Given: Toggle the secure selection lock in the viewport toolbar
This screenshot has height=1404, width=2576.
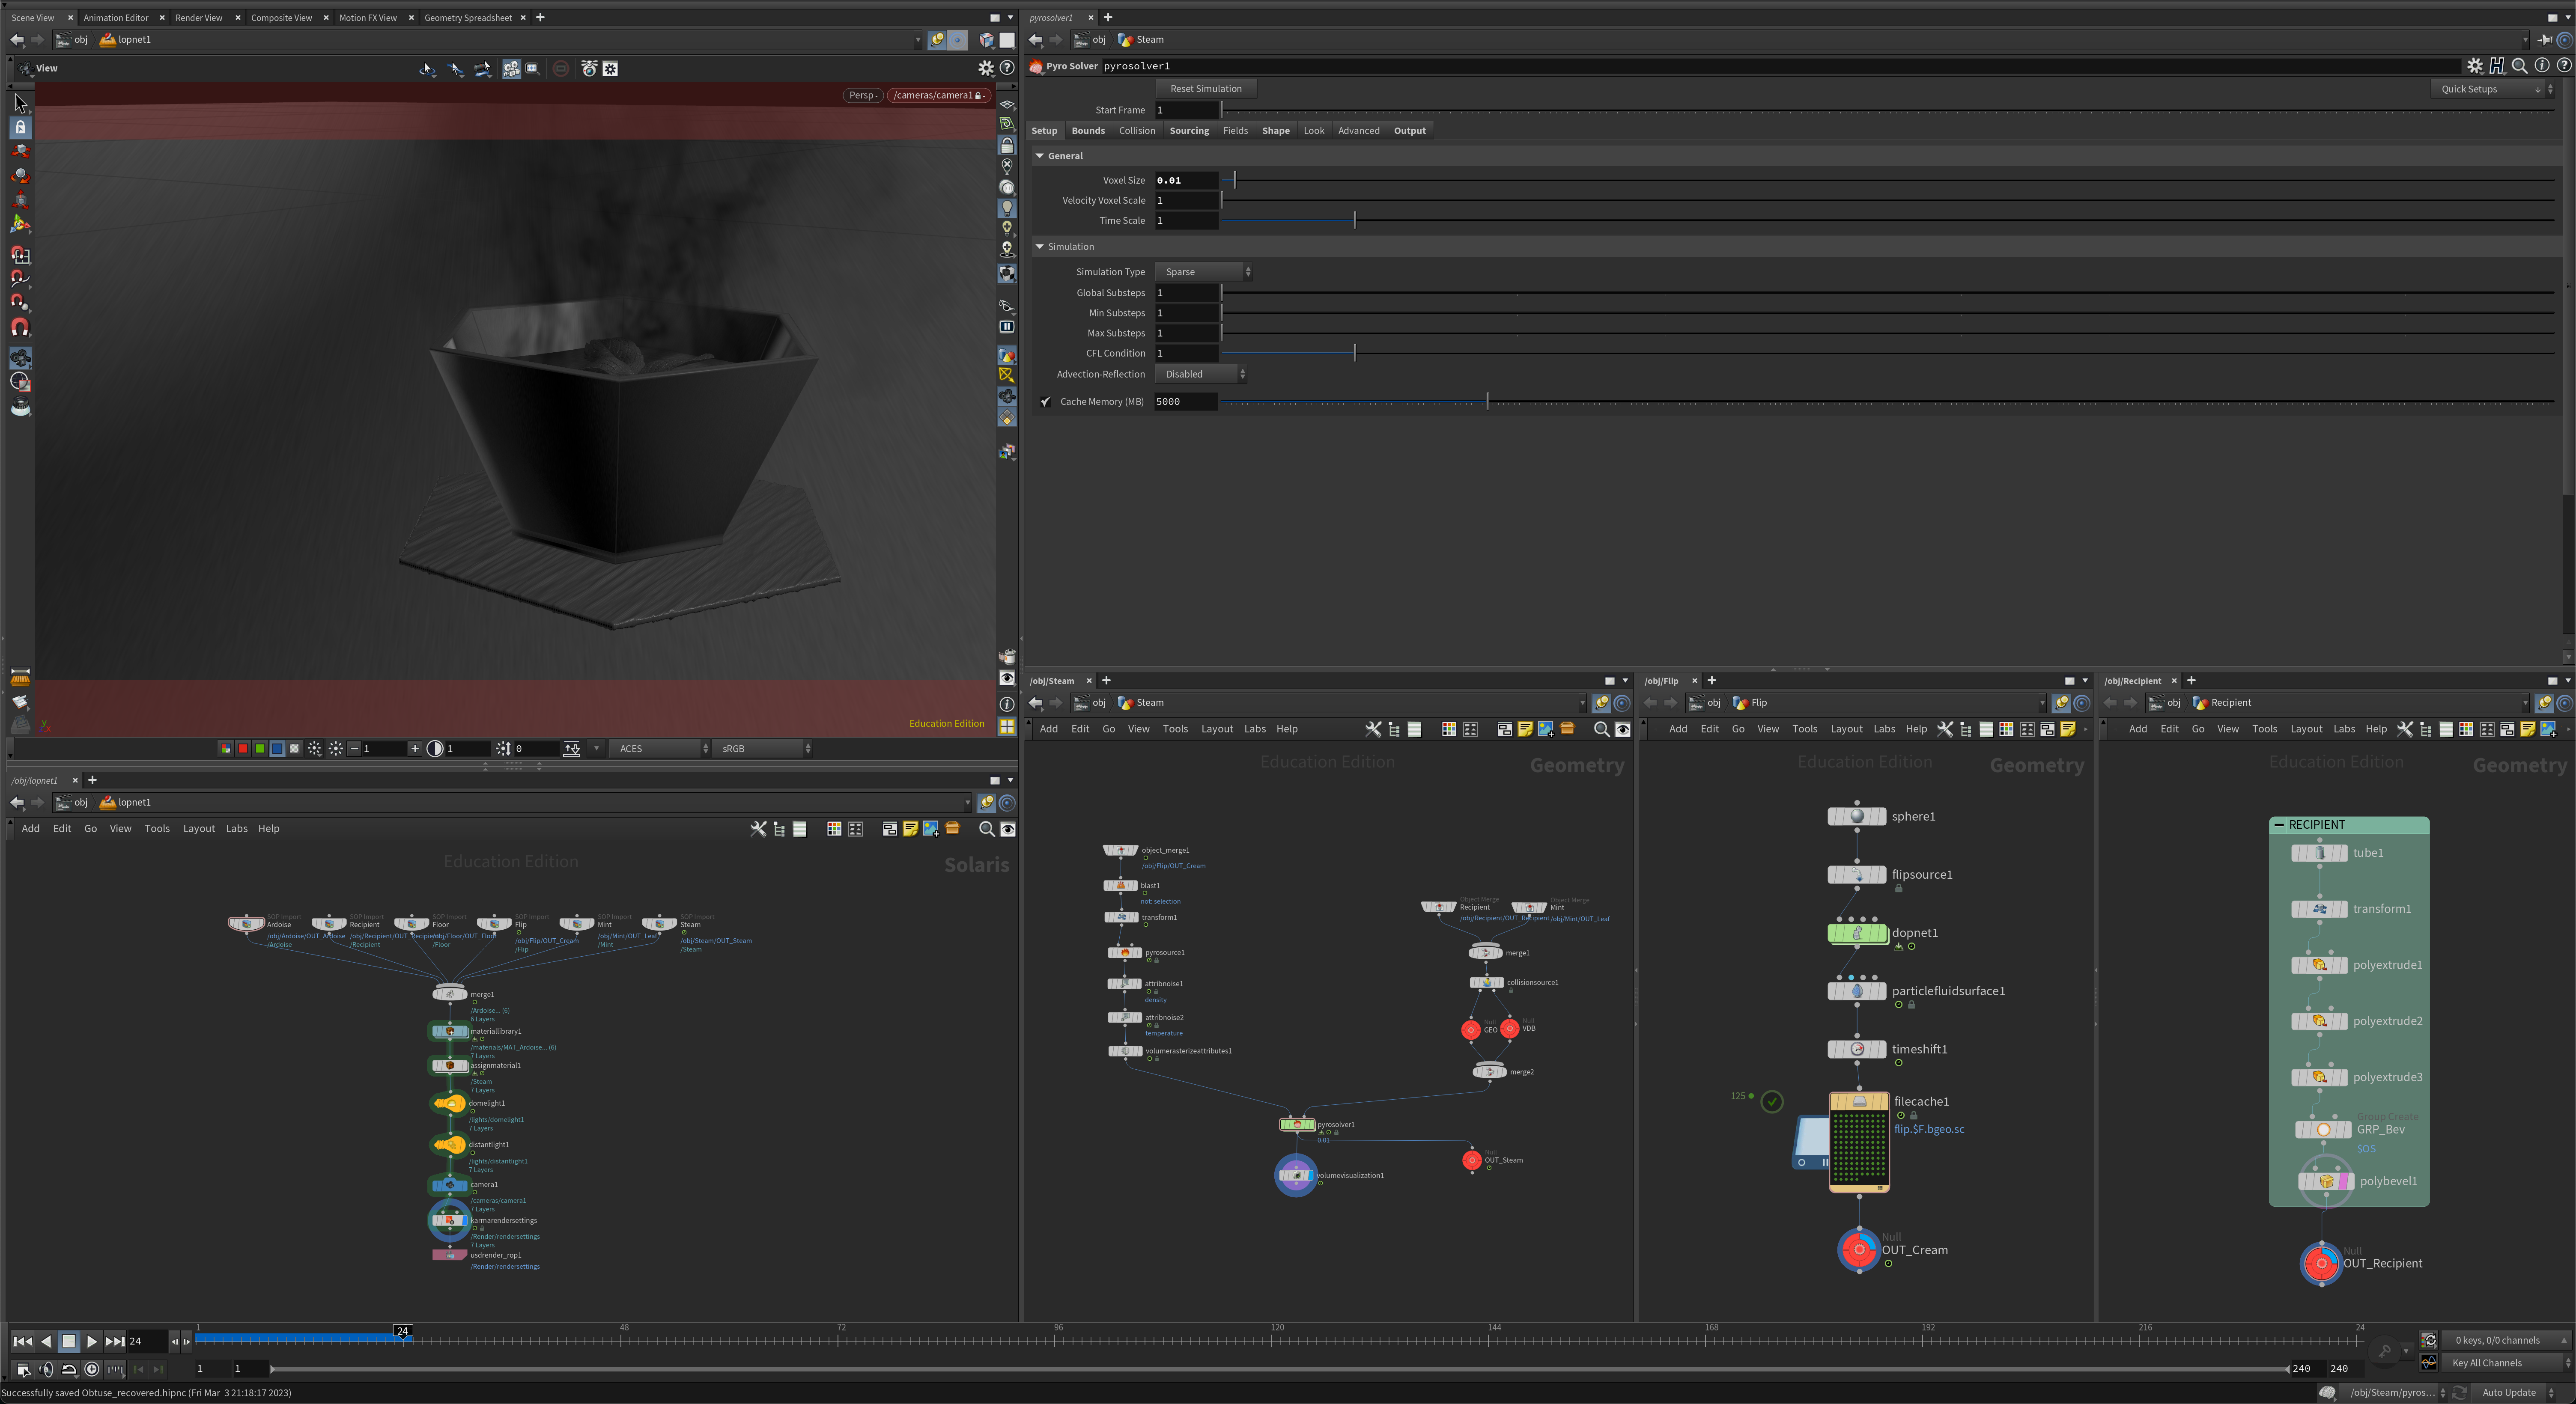Looking at the screenshot, I should click(x=20, y=128).
